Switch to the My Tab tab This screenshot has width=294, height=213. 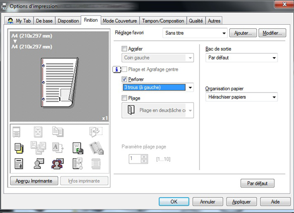tap(19, 21)
